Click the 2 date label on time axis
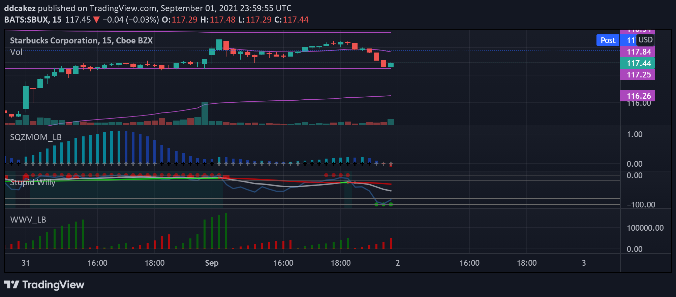676x297 pixels. [398, 263]
